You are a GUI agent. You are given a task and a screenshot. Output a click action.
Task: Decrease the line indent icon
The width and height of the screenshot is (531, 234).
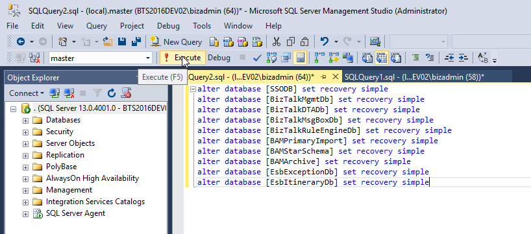point(449,58)
